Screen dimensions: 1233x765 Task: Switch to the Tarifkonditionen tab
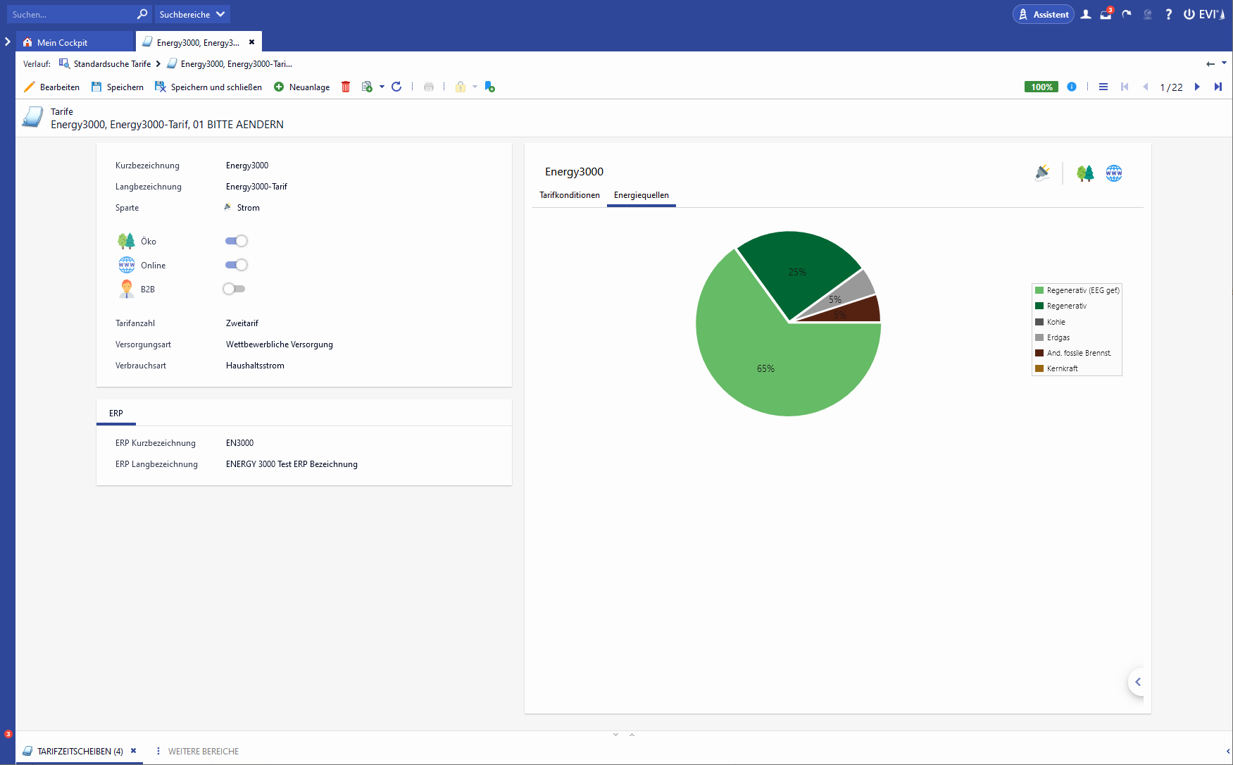[x=570, y=195]
